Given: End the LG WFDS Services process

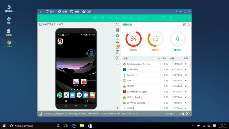Looking at the screenshot, I should pos(186,103).
